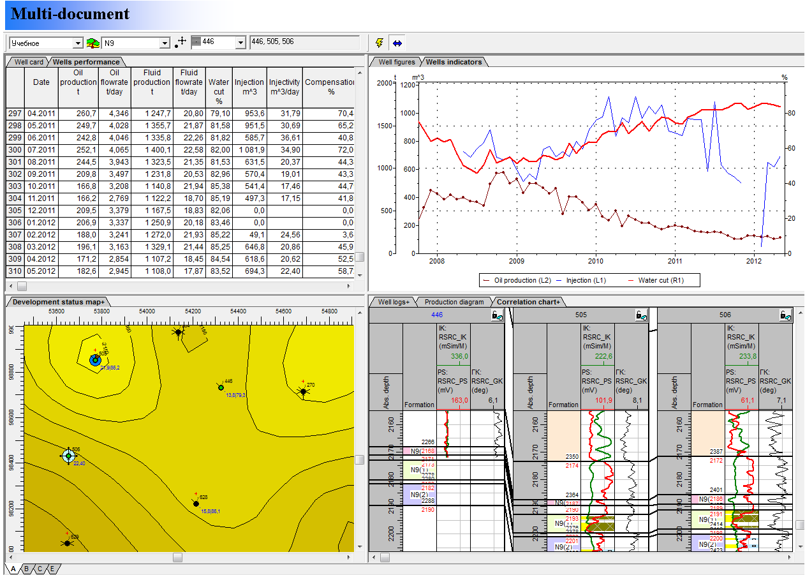This screenshot has height=575, width=805.
Task: Select well 445 green marker on map
Action: pos(221,387)
